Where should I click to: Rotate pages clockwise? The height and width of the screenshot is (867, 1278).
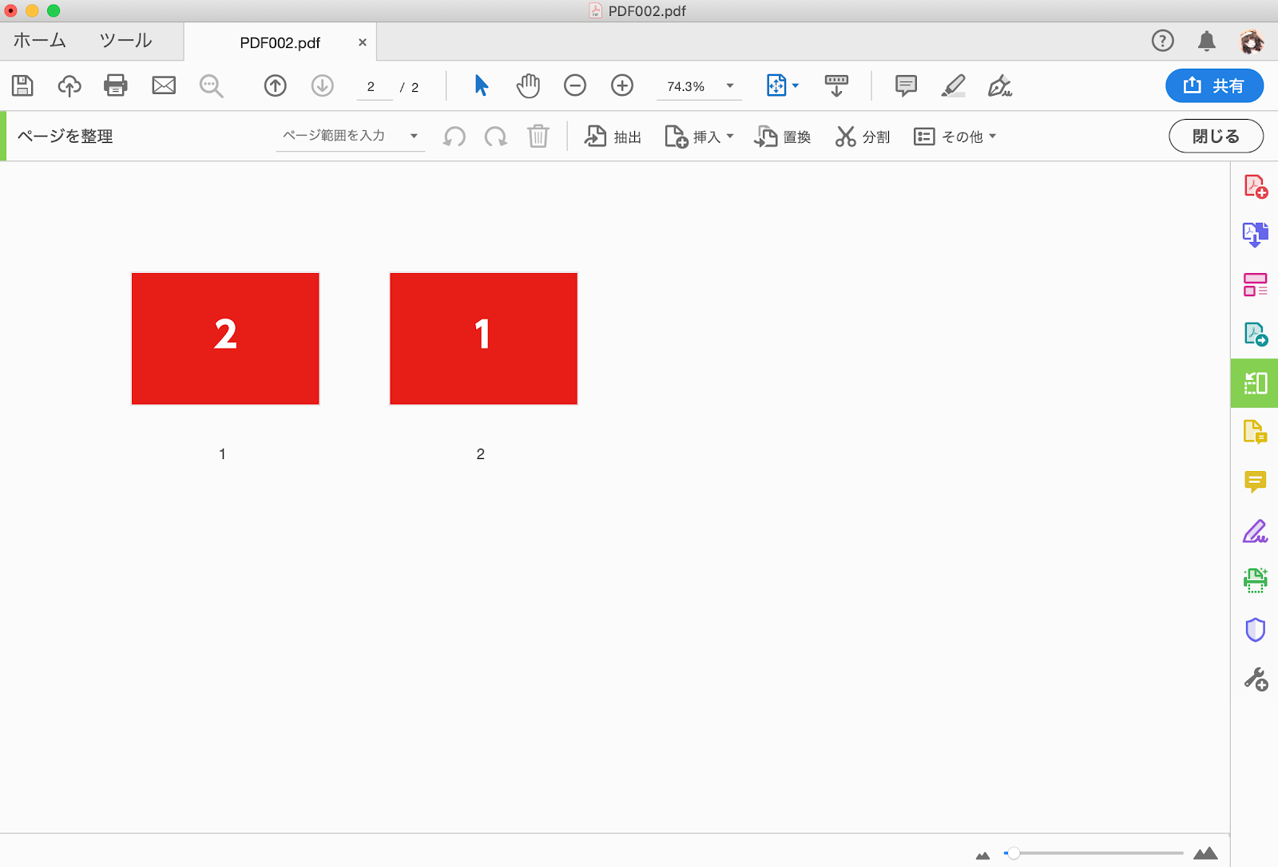pyautogui.click(x=496, y=137)
